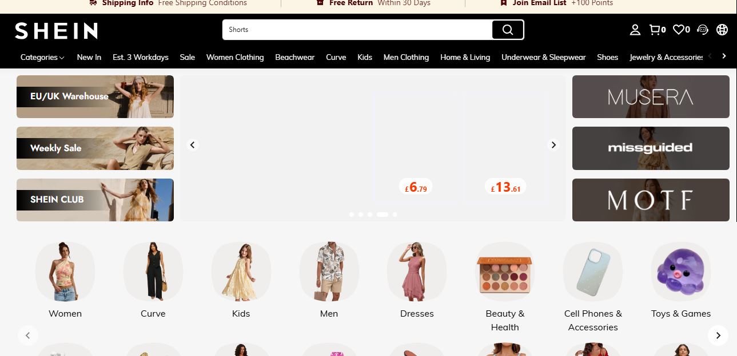
Task: Open the Beachwear menu
Action: pyautogui.click(x=295, y=57)
